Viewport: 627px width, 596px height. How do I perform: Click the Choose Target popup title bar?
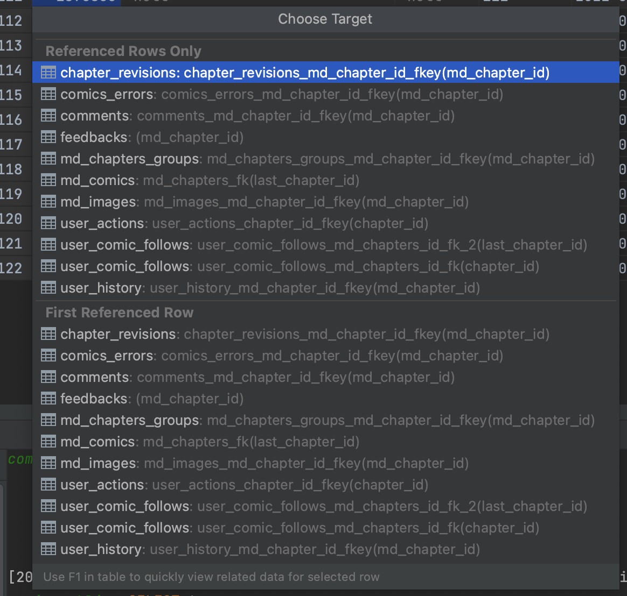click(325, 19)
